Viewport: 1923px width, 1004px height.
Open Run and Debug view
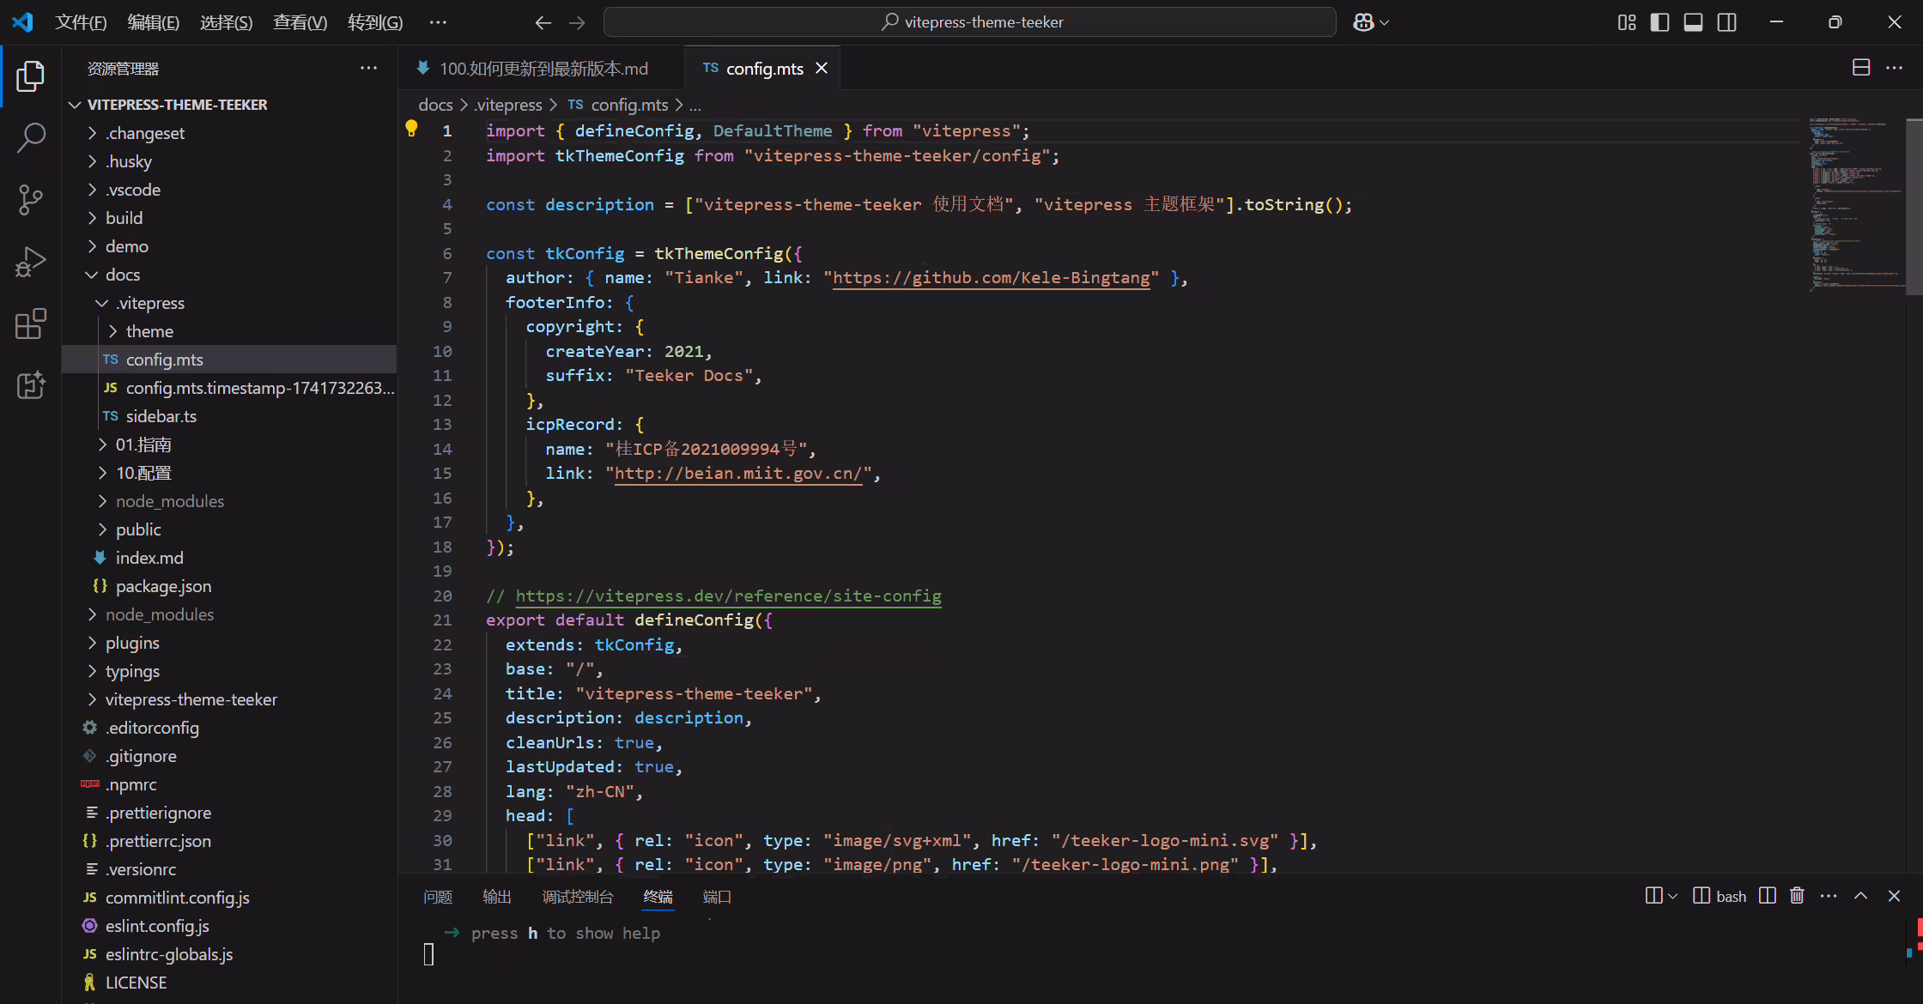point(31,262)
